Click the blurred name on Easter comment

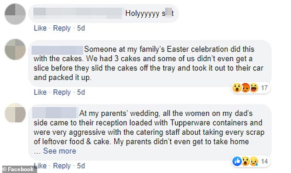tap(57, 50)
